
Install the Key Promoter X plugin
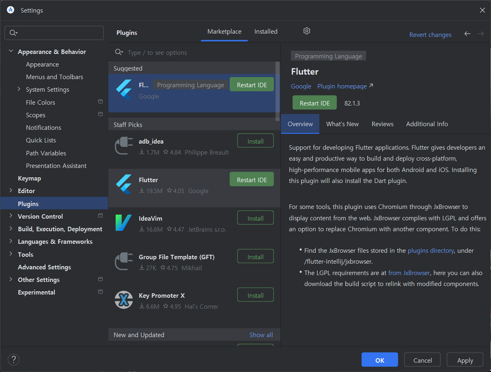(255, 295)
